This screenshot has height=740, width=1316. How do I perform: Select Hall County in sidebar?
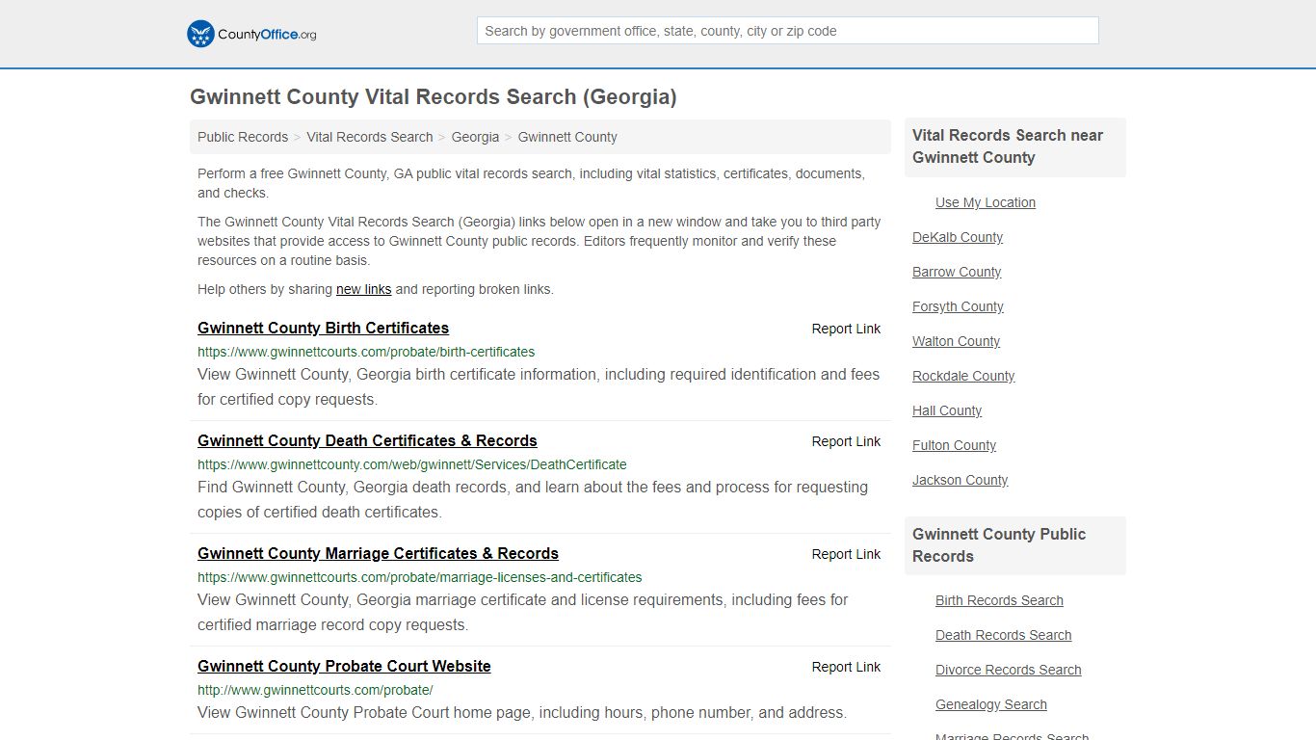coord(947,410)
